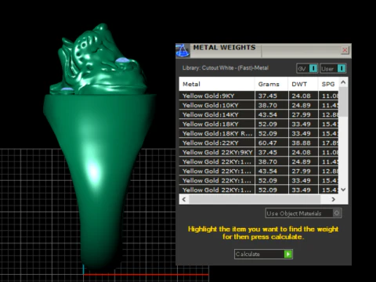Viewport: 376px width, 282px height.
Task: Click the 24.89 DWT cell for Yellow Gold:10KY
Action: 303,105
